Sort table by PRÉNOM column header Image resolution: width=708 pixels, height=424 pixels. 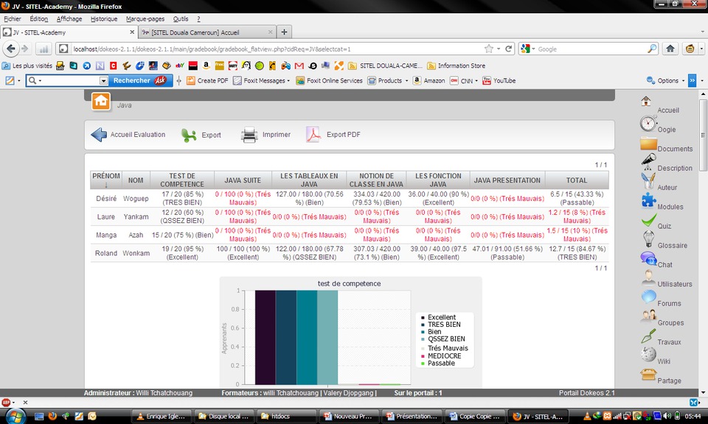[106, 180]
